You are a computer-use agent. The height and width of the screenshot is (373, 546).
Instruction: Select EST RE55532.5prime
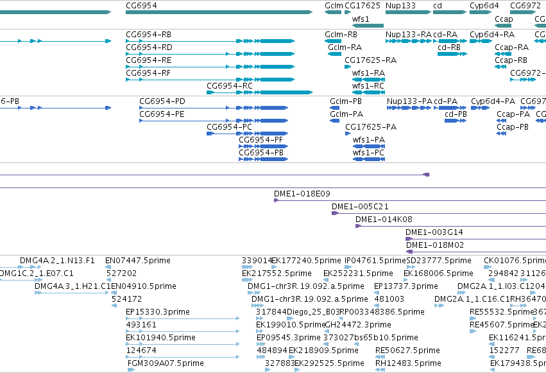pyautogui.click(x=473, y=318)
